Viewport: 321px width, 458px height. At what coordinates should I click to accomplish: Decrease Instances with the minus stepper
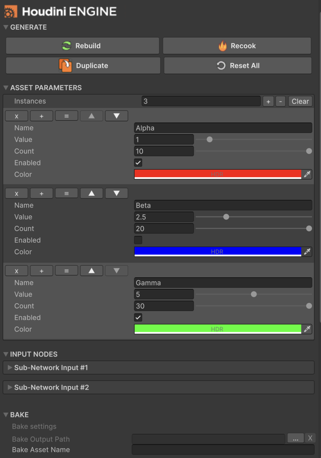click(x=280, y=101)
